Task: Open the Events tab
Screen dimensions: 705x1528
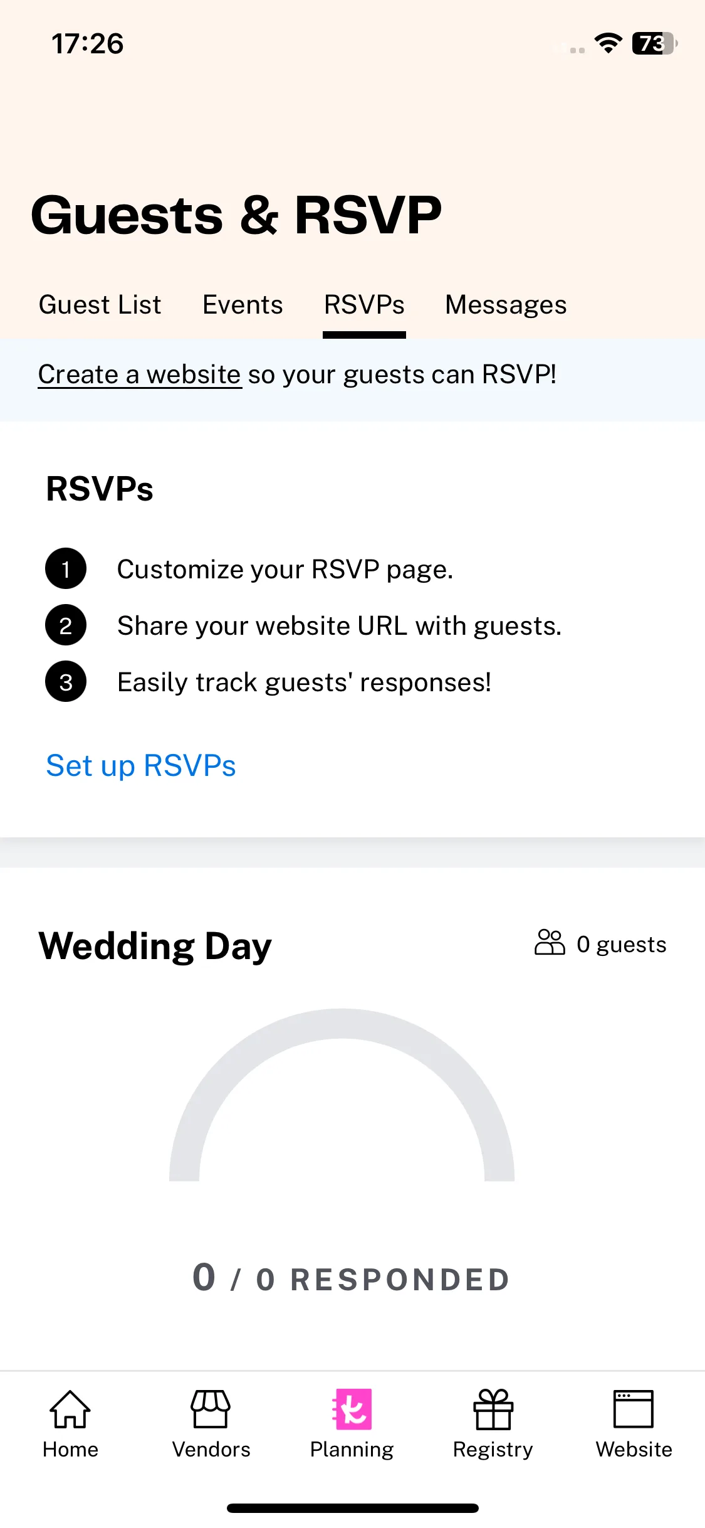Action: (x=243, y=305)
